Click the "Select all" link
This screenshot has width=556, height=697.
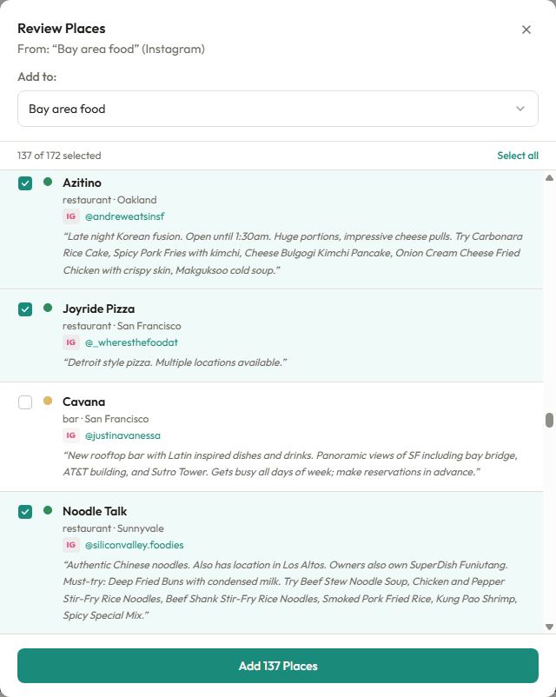[x=518, y=155]
